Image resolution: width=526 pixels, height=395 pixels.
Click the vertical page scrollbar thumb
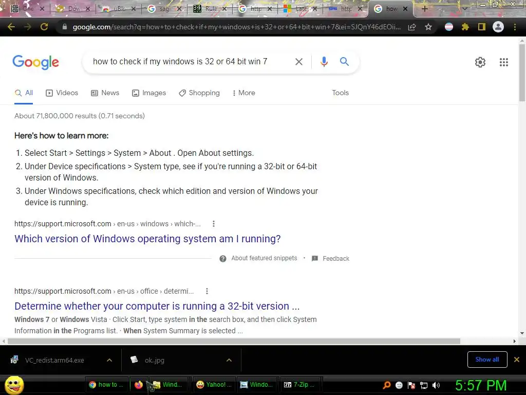click(522, 72)
